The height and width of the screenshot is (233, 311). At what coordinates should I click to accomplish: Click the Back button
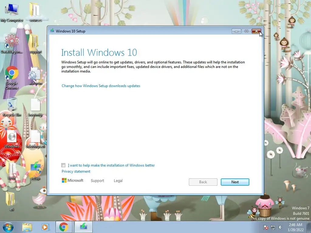tap(203, 182)
